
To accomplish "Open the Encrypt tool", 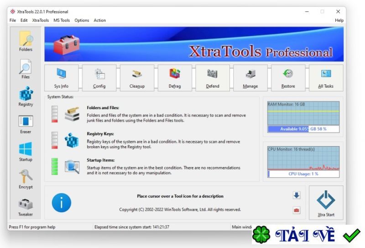I will (26, 179).
